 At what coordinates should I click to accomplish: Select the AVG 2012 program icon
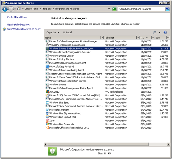pyautogui.click(x=47, y=91)
